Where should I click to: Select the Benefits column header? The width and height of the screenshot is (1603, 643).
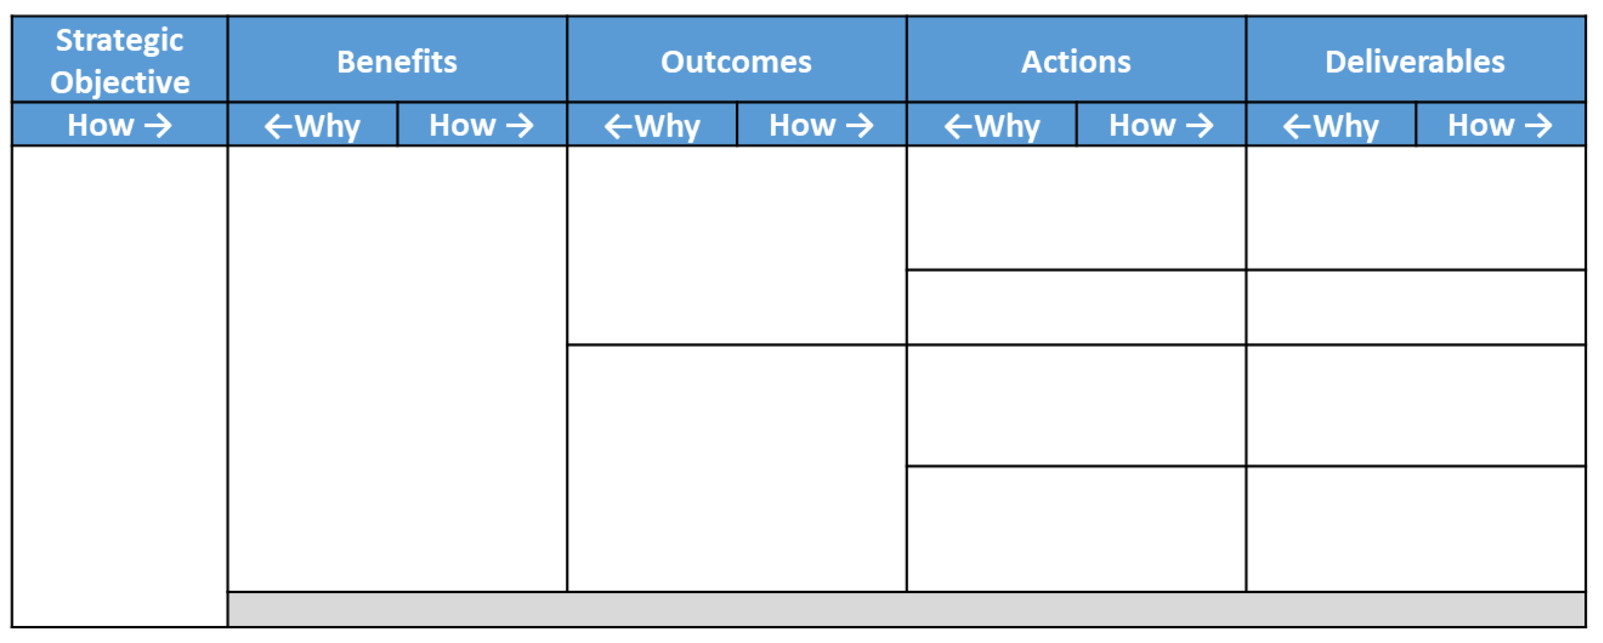397,60
